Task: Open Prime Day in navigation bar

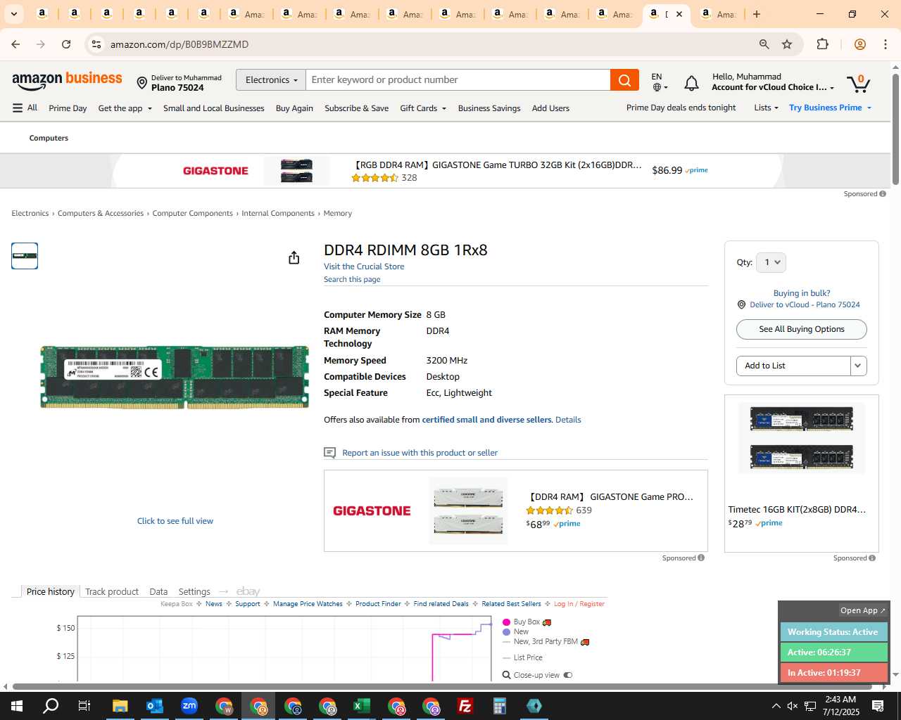Action: point(68,108)
